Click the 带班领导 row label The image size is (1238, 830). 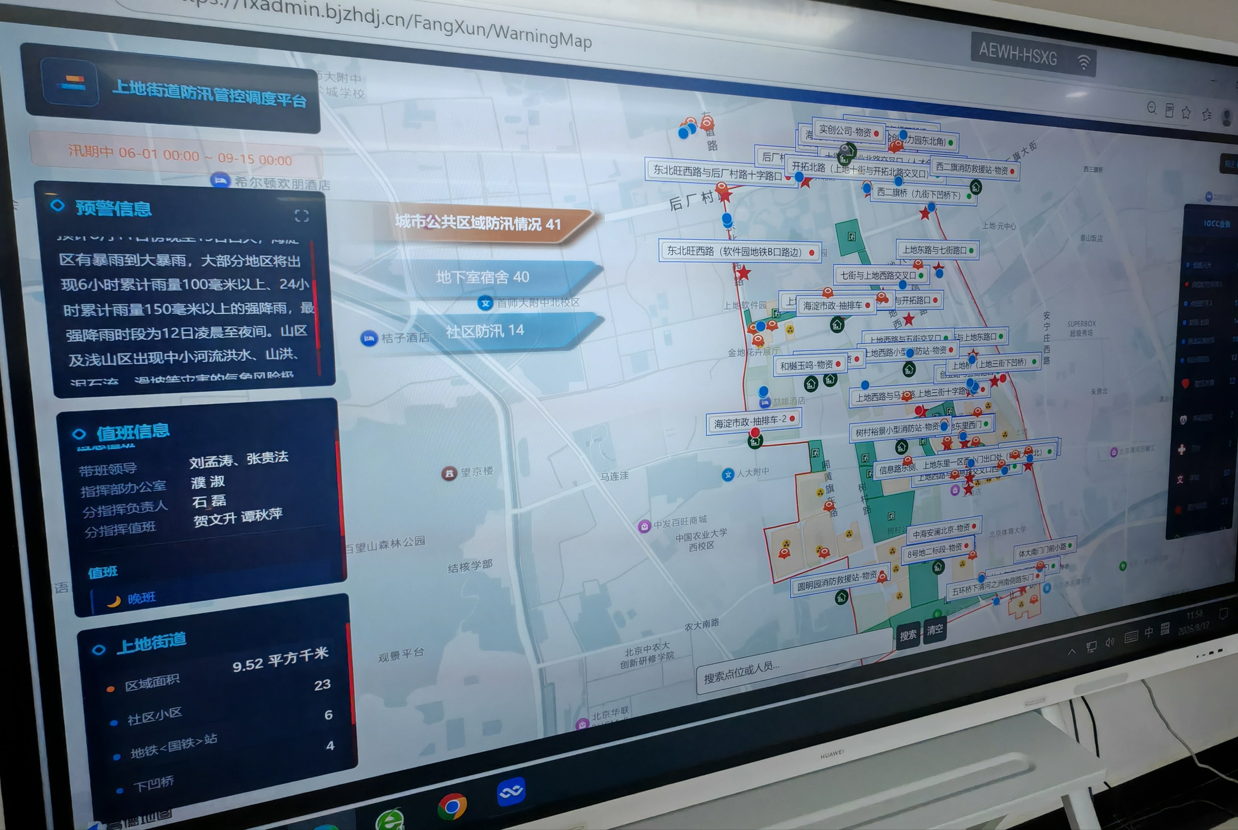[x=108, y=470]
